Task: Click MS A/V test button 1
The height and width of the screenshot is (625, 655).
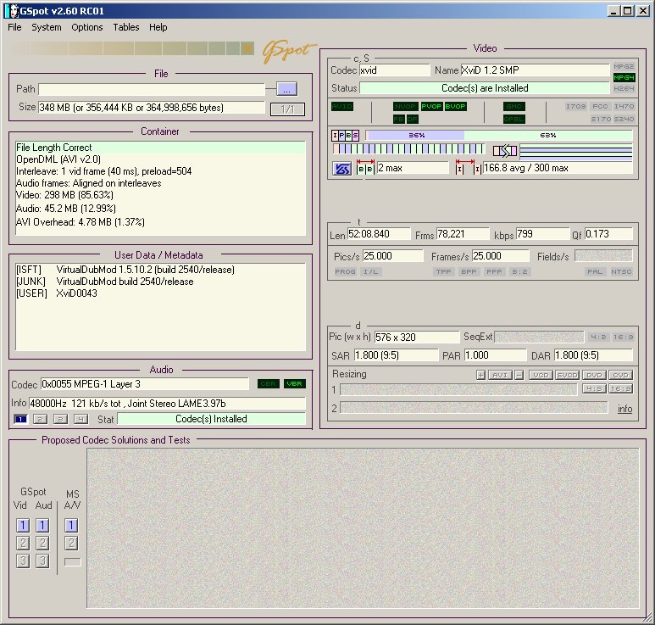Action: (71, 525)
